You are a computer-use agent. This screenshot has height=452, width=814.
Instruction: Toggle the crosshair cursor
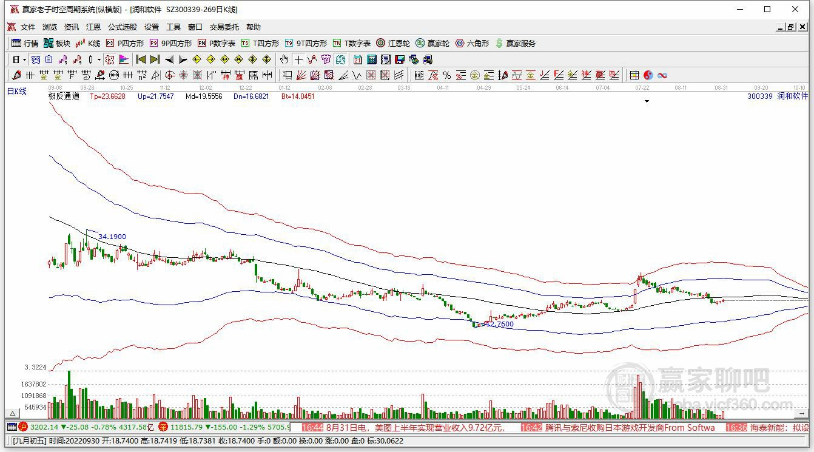click(x=298, y=59)
